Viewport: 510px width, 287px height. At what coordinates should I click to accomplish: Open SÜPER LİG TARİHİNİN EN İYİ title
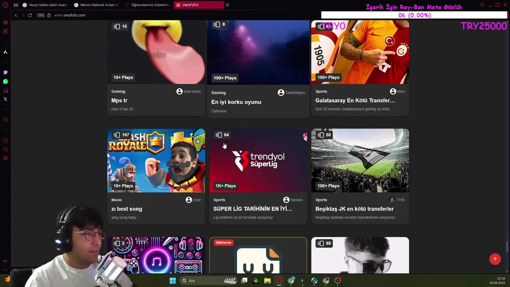[253, 209]
